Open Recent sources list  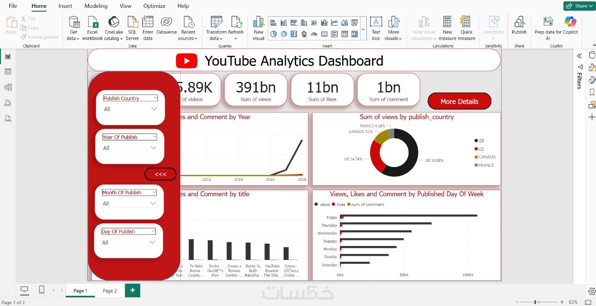tap(188, 28)
